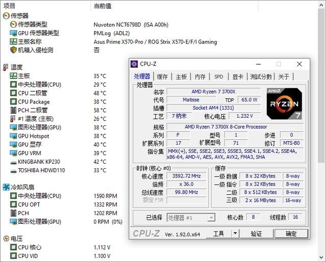Screen dimensions: 326x262
Task: Click the 温度 thermometer category icon
Action: (x=6, y=67)
